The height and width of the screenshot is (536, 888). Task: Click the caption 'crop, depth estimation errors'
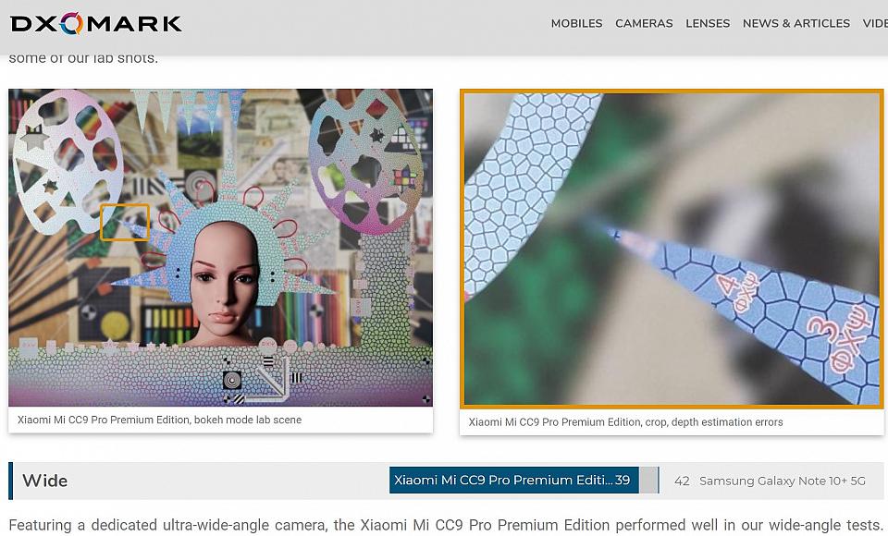click(x=713, y=422)
